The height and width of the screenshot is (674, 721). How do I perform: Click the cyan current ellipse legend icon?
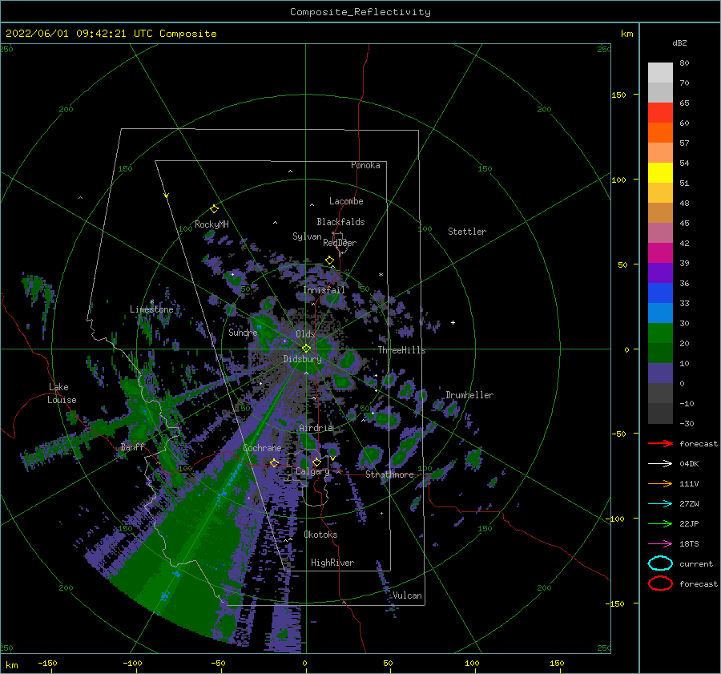pyautogui.click(x=660, y=563)
